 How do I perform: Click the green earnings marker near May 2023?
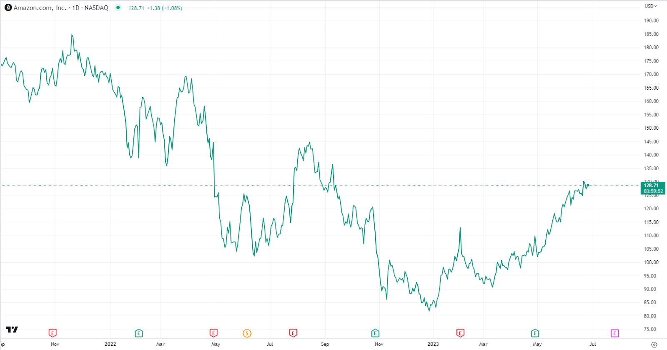(535, 333)
